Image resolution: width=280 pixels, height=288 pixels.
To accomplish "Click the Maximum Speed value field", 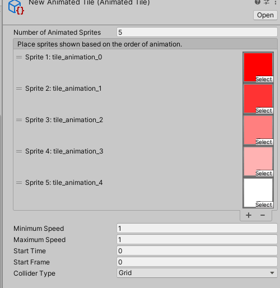I will (x=197, y=240).
